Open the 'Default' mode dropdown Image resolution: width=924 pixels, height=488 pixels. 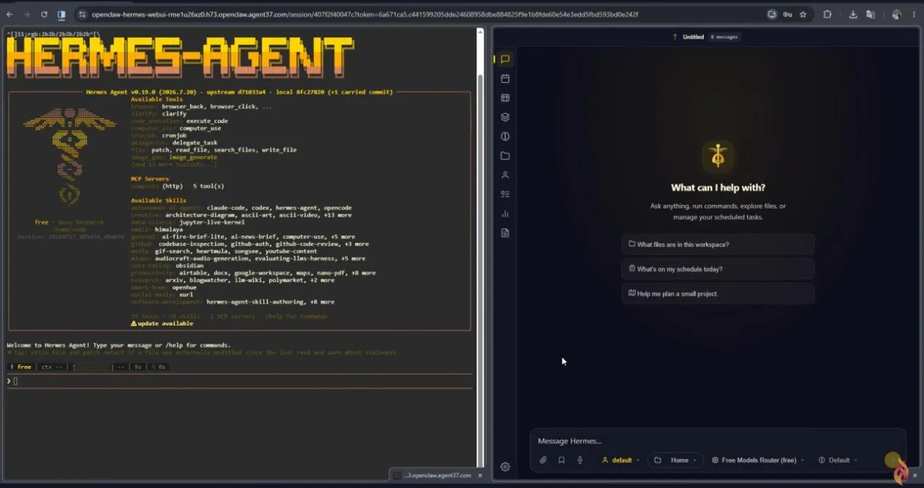(x=838, y=460)
